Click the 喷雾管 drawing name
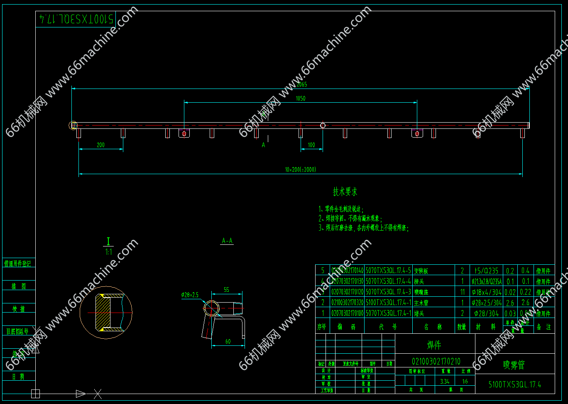This screenshot has width=568, height=404. [514, 365]
